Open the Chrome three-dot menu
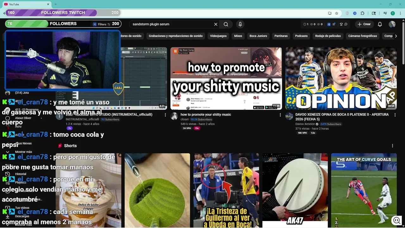Screen dimensions: 405x228 400,13
